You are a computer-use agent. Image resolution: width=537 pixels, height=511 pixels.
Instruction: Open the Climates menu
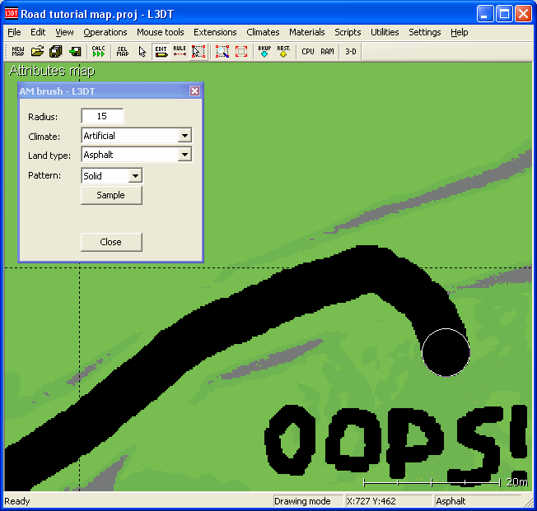click(x=263, y=32)
